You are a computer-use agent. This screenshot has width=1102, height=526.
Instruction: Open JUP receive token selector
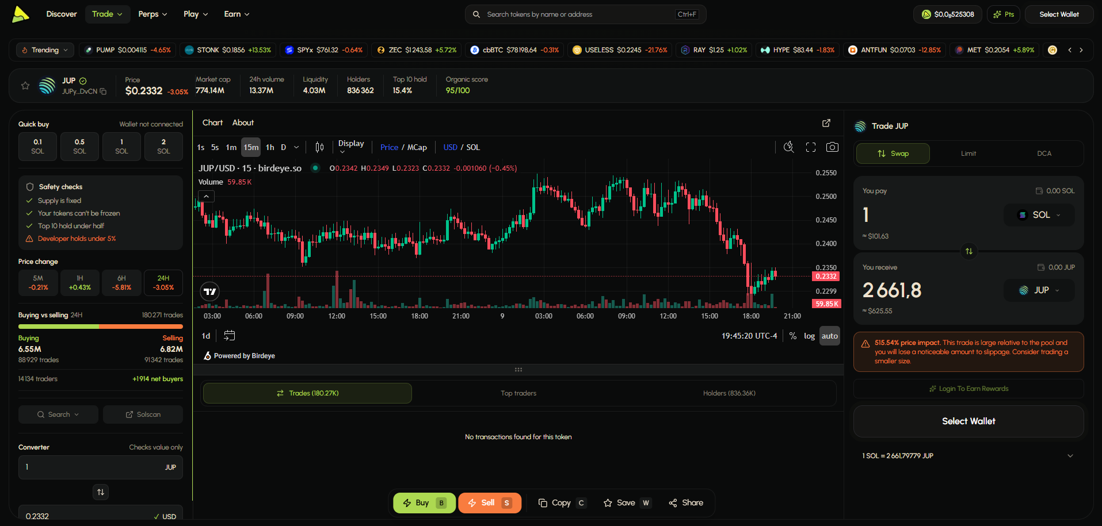[x=1039, y=290]
